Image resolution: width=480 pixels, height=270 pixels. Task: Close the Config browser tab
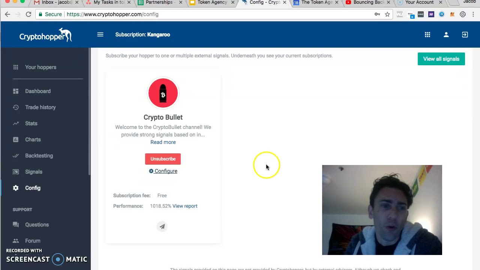tap(284, 3)
